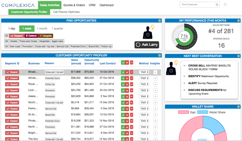Select the 1 week time range
The image size is (242, 141).
click(x=27, y=29)
